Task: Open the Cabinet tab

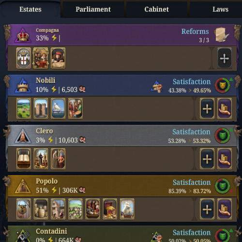Action: 156,9
